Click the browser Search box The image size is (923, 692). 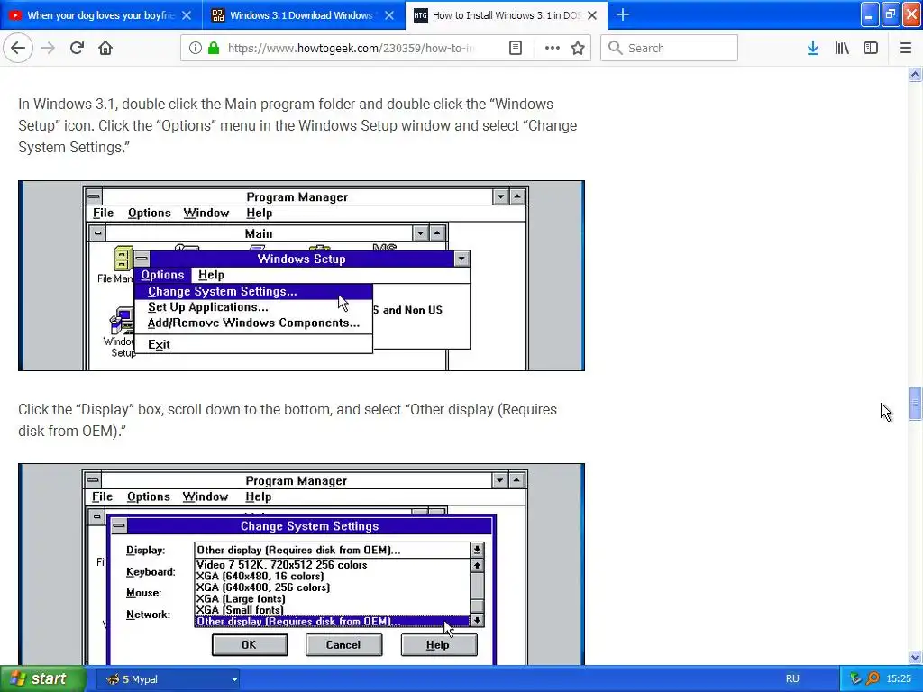670,48
